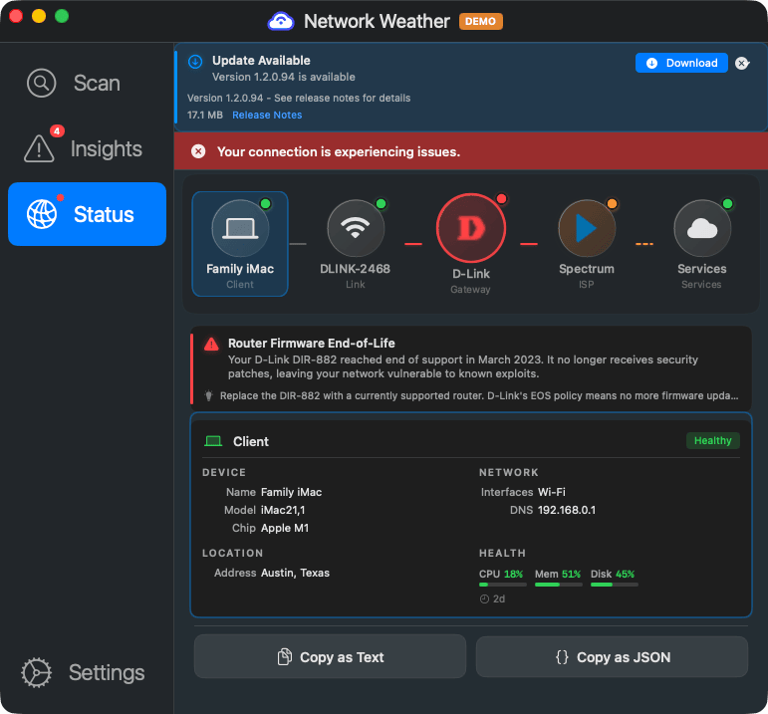Click the Settings gear icon
The width and height of the screenshot is (768, 714).
(36, 673)
